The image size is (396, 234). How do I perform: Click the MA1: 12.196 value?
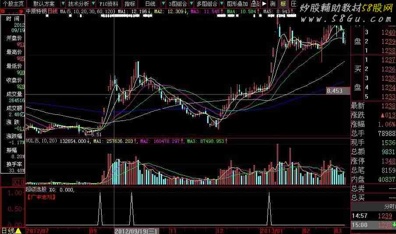pyautogui.click(x=134, y=11)
